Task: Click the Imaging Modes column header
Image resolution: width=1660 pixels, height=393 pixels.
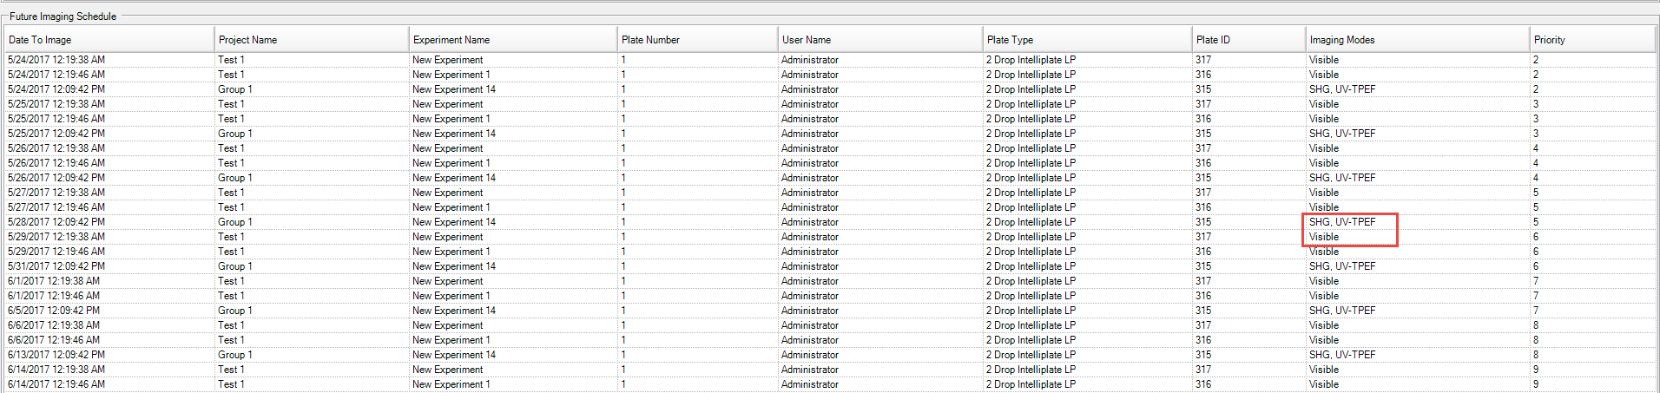Action: (1341, 40)
